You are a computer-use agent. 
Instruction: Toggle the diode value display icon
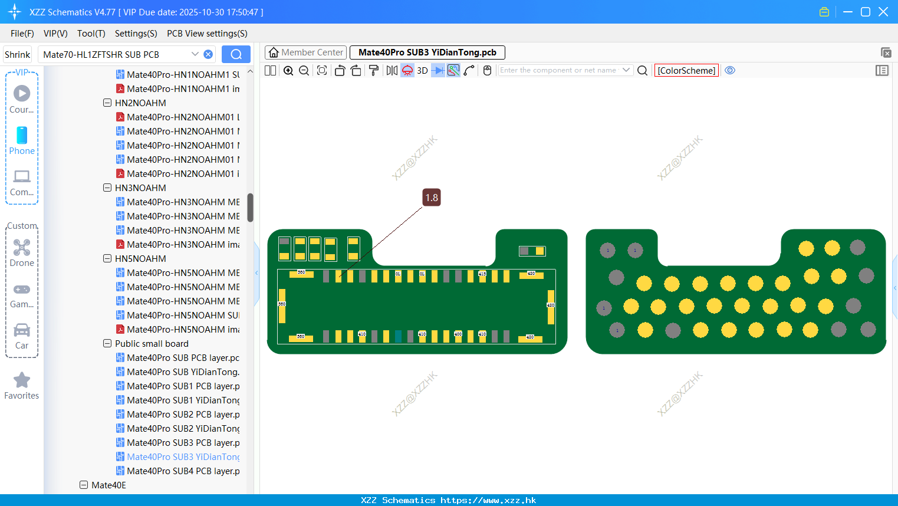438,70
